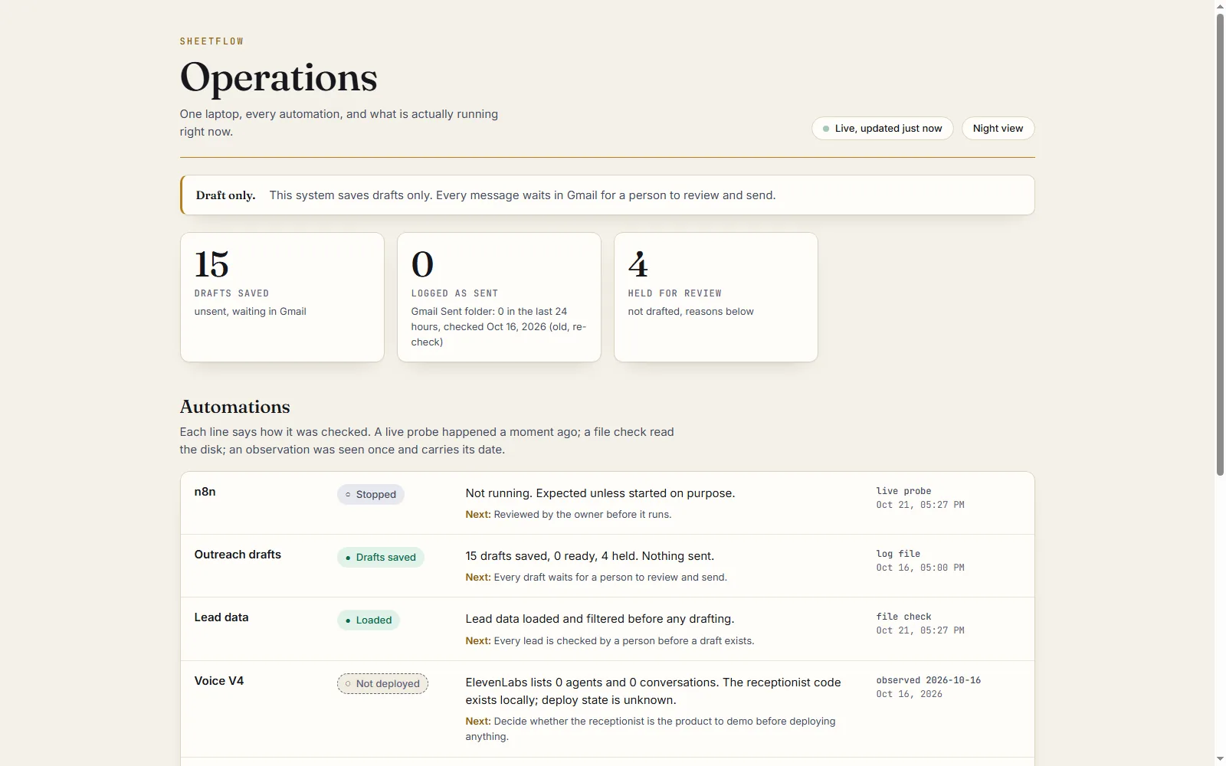
Task: Click the Loaded badge for Lead data
Action: [369, 620]
